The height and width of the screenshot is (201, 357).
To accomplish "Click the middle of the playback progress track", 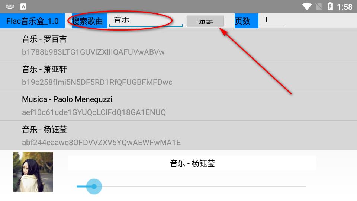I will [x=192, y=186].
